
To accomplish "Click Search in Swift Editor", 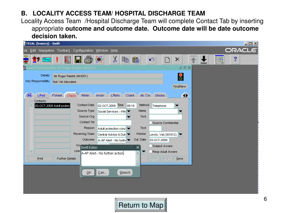I will 125,173.
